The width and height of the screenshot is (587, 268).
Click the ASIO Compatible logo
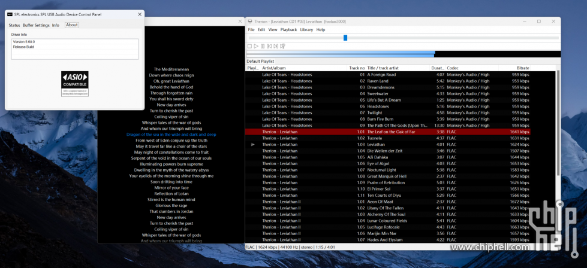(75, 84)
